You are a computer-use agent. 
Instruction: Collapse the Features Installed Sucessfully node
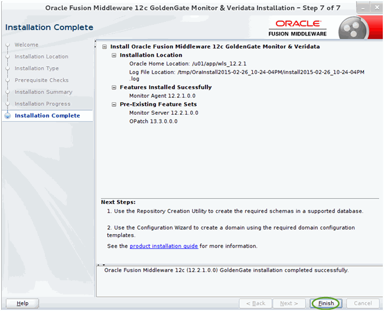click(x=114, y=88)
